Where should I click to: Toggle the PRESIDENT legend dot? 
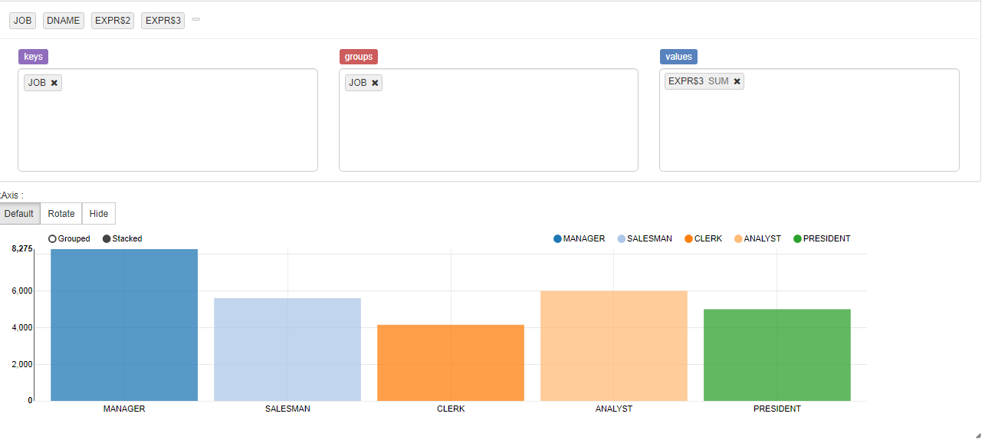click(x=797, y=239)
